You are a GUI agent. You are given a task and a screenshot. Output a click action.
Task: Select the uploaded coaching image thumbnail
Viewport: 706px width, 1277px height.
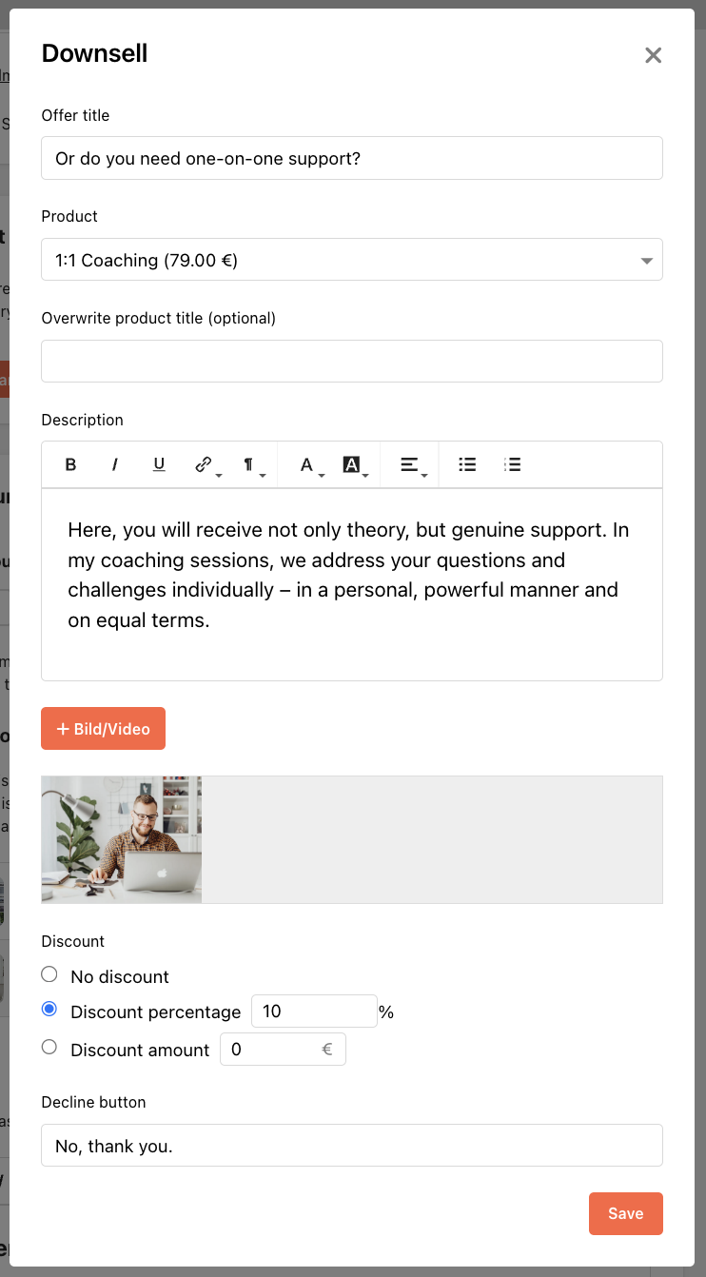click(122, 839)
